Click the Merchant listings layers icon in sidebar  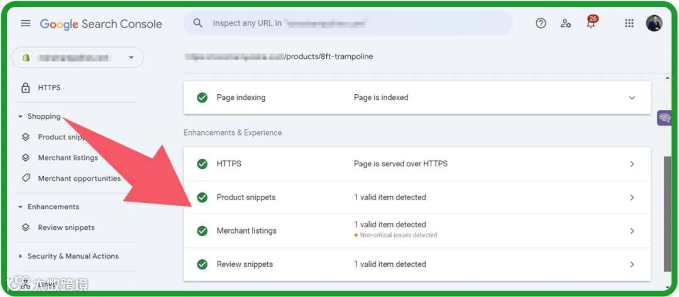pyautogui.click(x=26, y=158)
